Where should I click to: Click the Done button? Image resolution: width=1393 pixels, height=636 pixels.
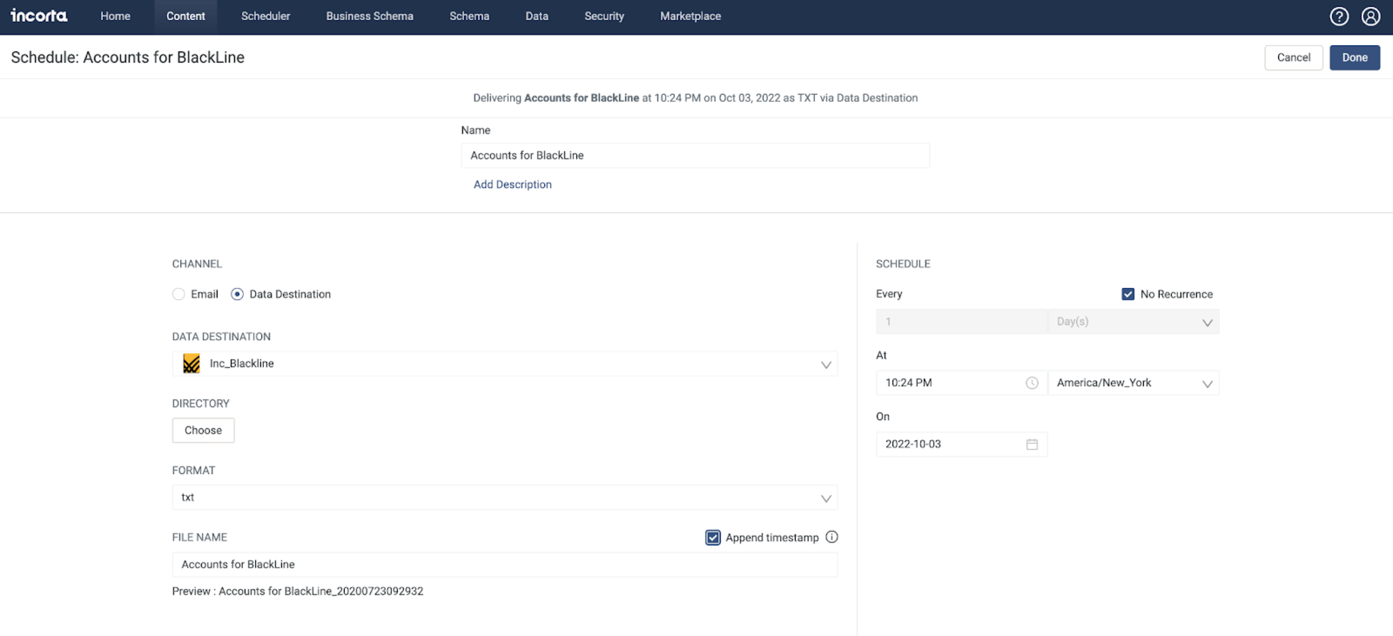1355,57
